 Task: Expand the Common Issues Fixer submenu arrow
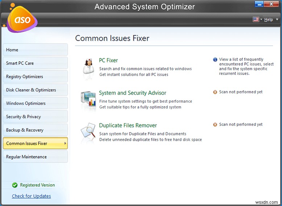[x=65, y=143]
